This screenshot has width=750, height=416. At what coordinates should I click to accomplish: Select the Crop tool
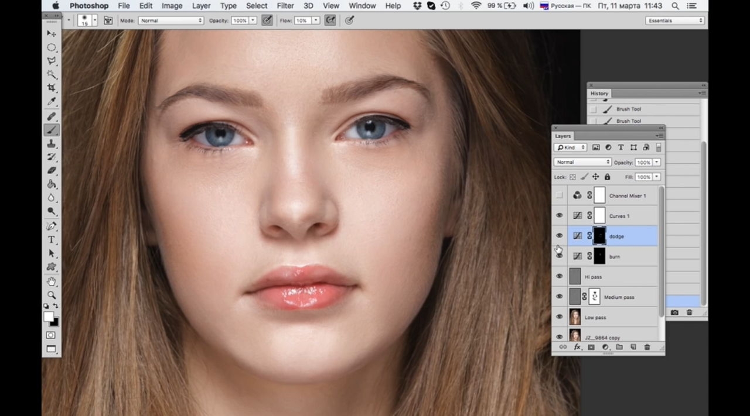coord(52,88)
